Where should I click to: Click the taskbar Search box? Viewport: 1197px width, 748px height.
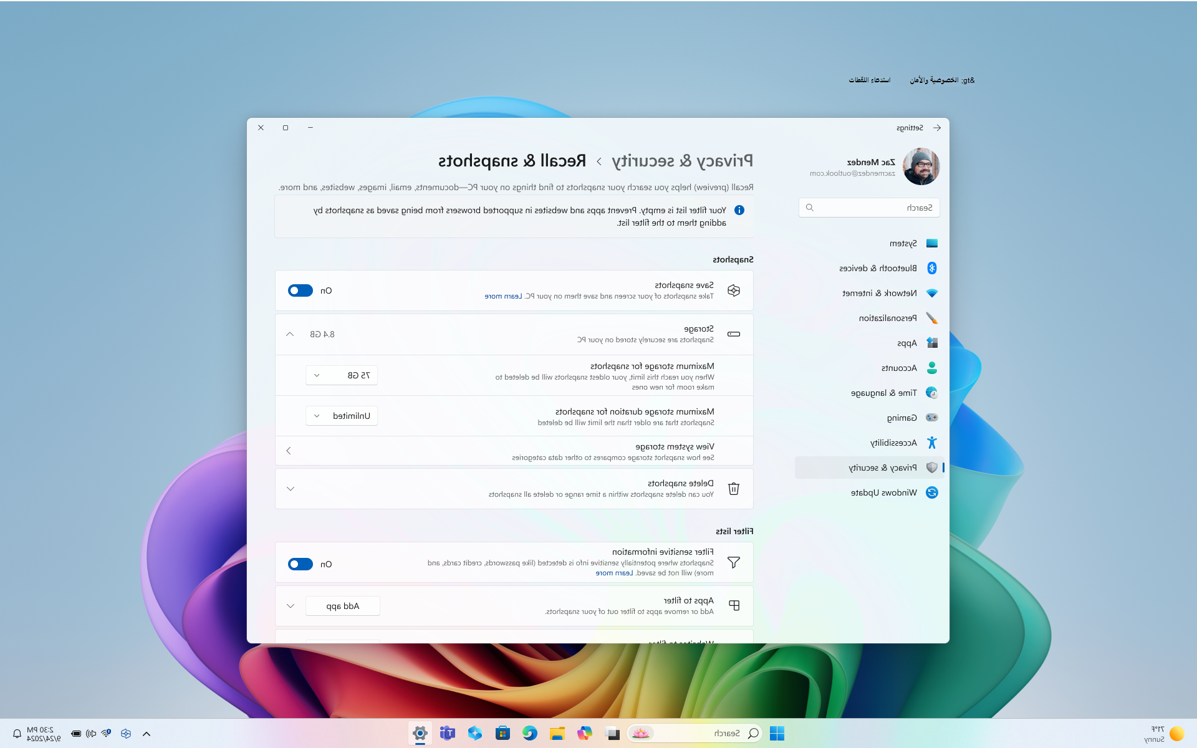tap(695, 734)
